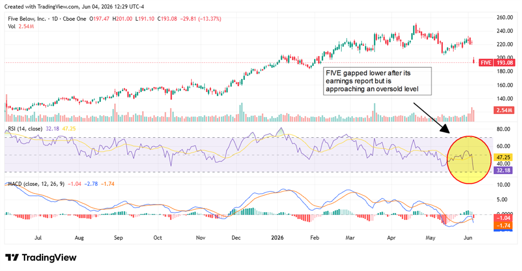The image size is (522, 271).
Task: Click '2026' on the time axis
Action: click(x=278, y=238)
